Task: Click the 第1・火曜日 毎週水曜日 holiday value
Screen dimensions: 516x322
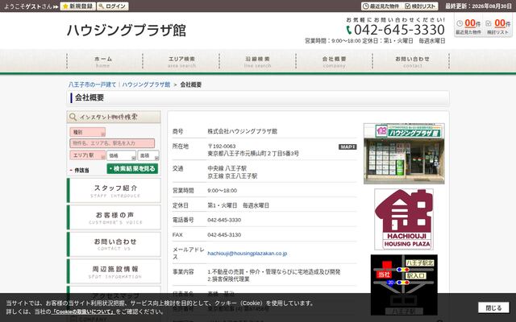Action: (239, 205)
